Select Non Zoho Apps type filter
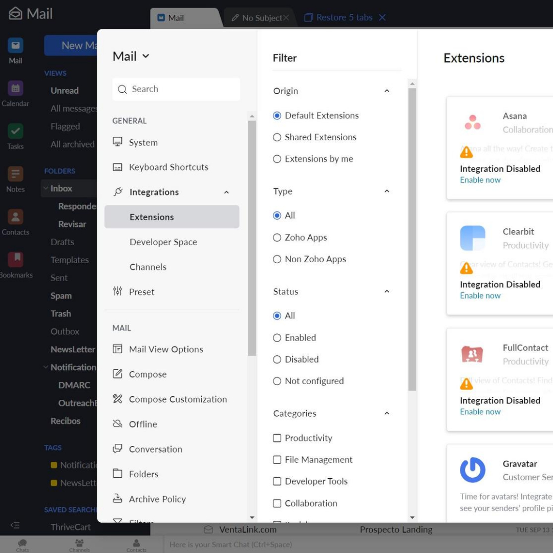The width and height of the screenshot is (553, 553). pos(277,259)
